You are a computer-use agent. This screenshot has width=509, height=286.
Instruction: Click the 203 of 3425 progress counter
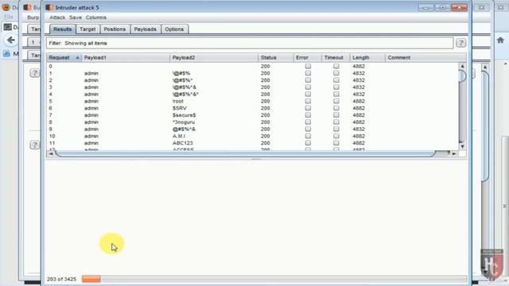[x=61, y=279]
